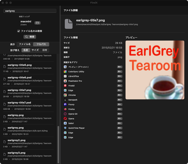Click the earlgrey-title7.png heading in file details
188x164 pixels.
(x=90, y=20)
